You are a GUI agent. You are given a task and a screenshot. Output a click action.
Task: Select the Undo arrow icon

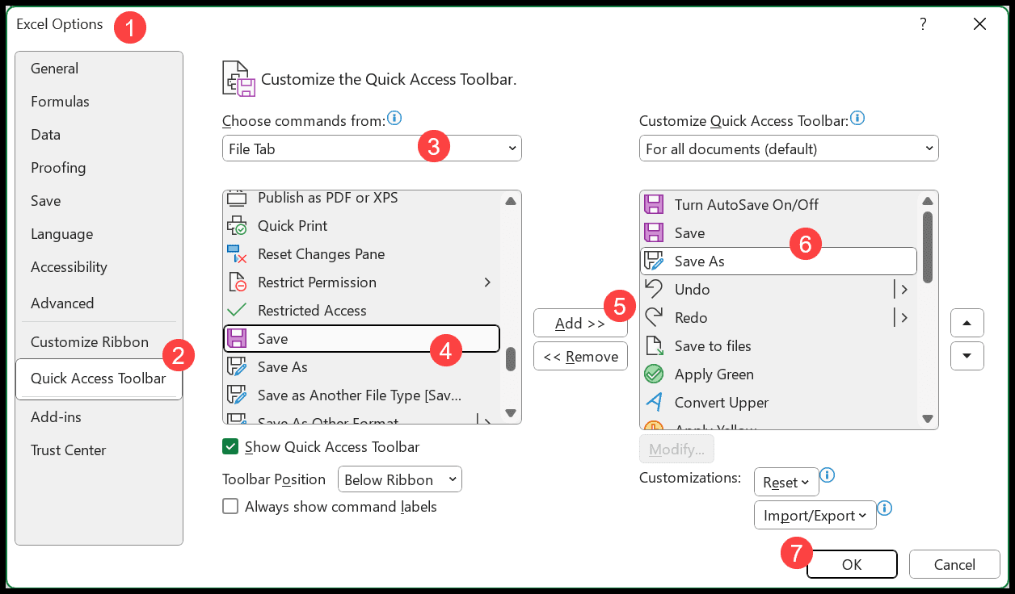pos(653,290)
